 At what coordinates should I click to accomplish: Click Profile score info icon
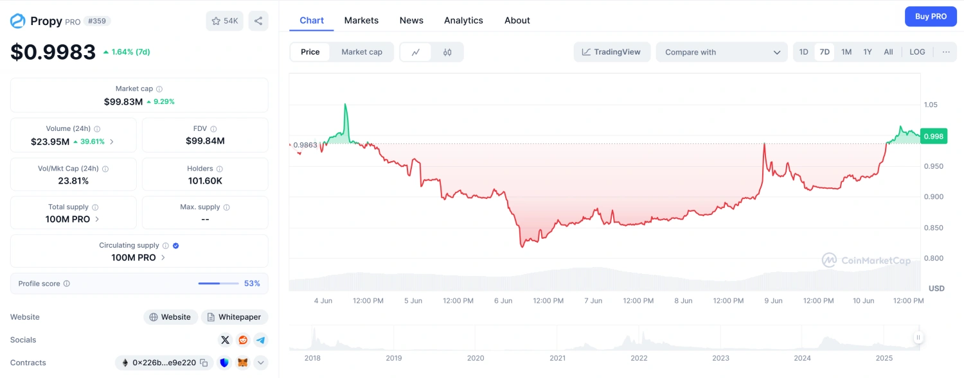tap(67, 284)
